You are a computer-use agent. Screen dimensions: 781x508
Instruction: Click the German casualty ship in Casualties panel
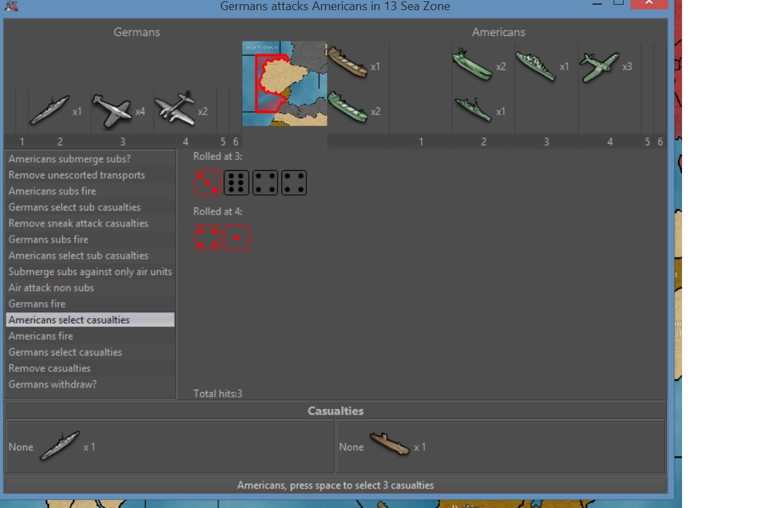click(60, 446)
